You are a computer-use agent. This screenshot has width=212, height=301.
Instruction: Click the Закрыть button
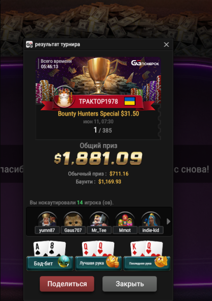[x=129, y=284]
